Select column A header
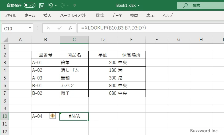 click(x=20, y=40)
